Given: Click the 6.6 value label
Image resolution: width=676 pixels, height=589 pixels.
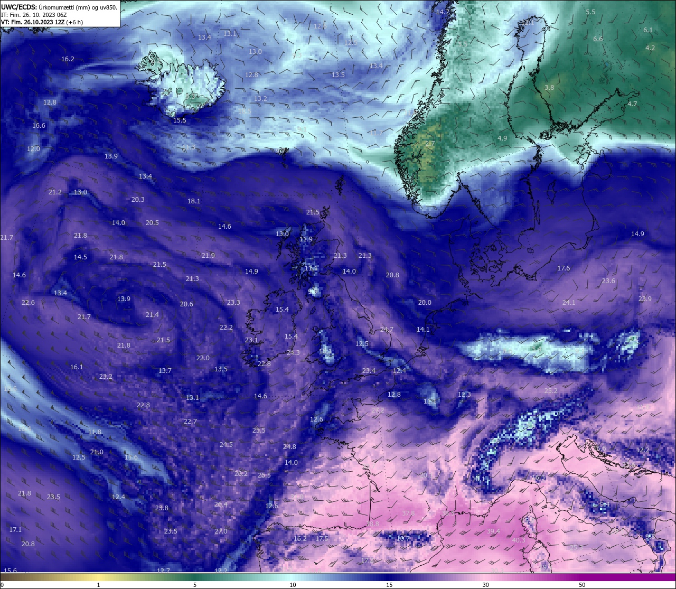Looking at the screenshot, I should 598,39.
